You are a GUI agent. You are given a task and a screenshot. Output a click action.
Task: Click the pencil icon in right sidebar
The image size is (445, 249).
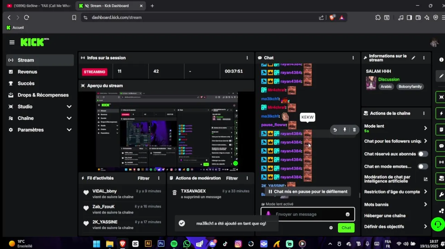tap(441, 76)
